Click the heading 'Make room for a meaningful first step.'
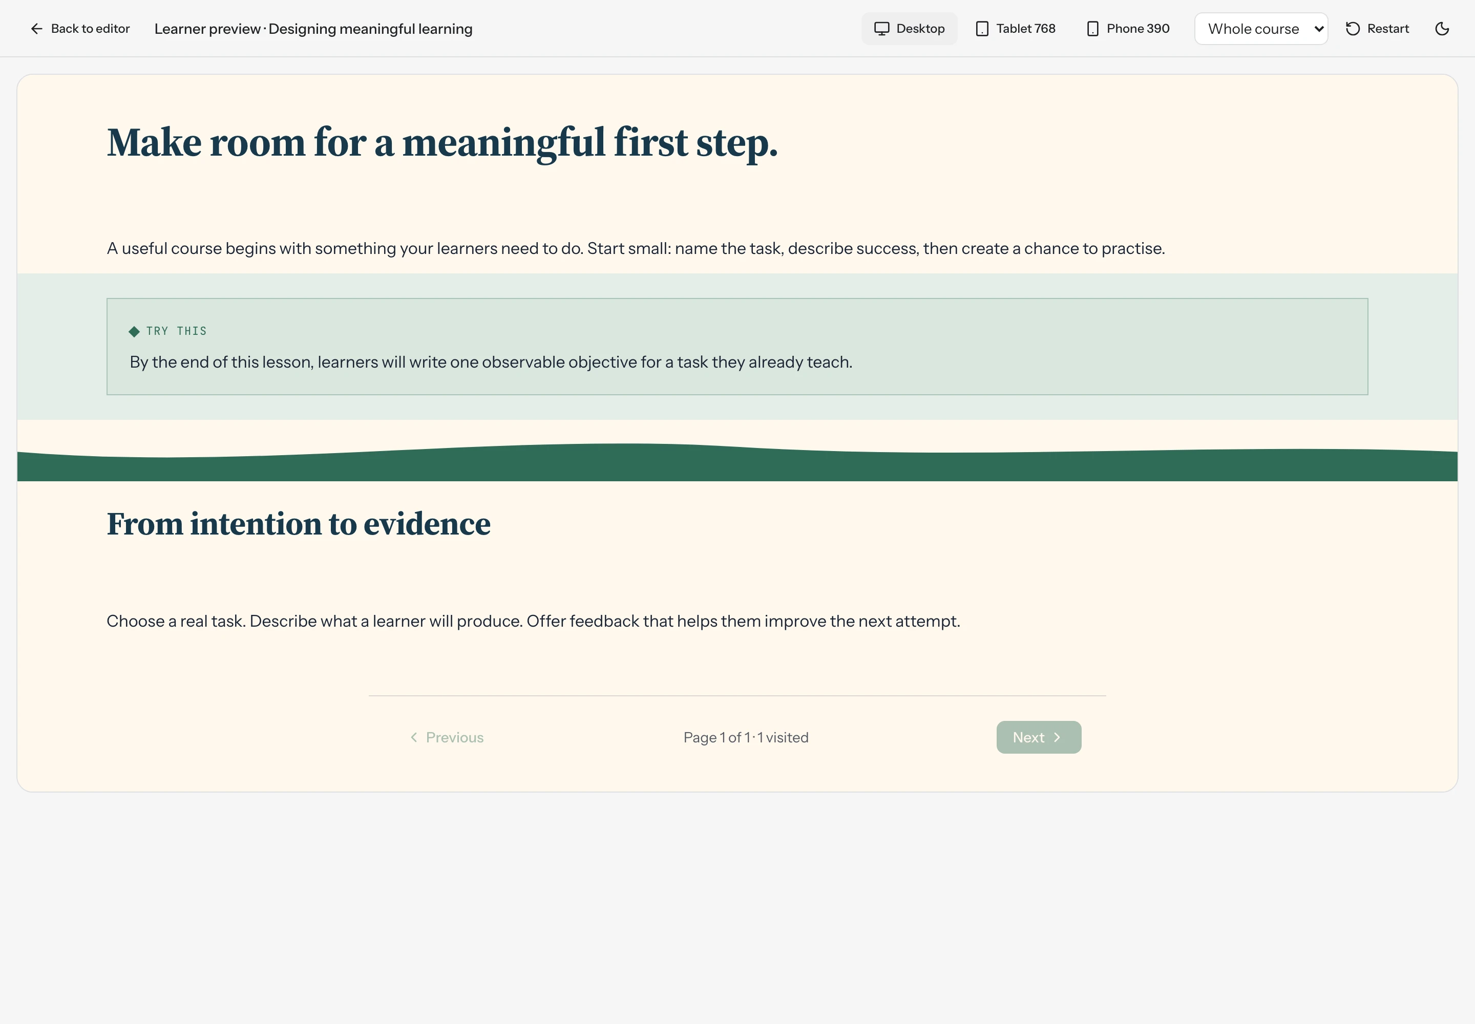 pos(442,142)
